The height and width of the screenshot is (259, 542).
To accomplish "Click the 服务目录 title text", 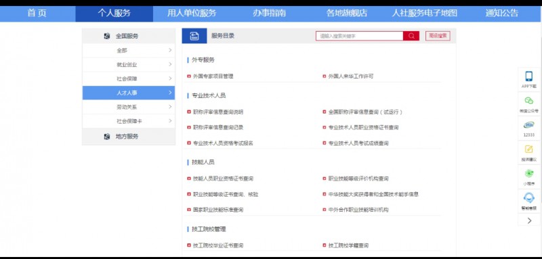I will [x=223, y=36].
